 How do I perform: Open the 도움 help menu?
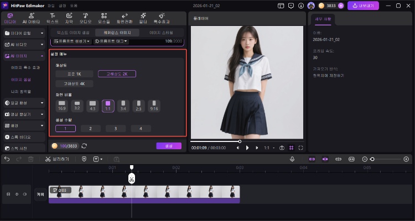(x=74, y=6)
